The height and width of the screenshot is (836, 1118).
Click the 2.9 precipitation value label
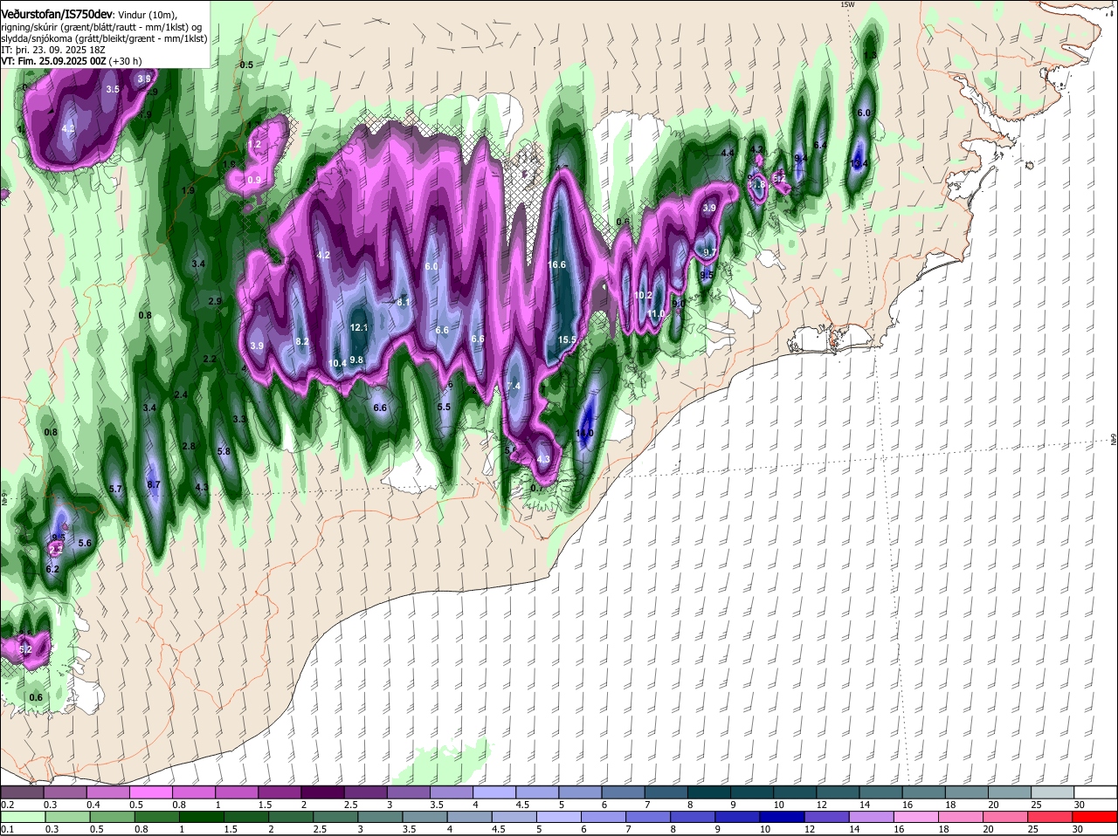[215, 301]
